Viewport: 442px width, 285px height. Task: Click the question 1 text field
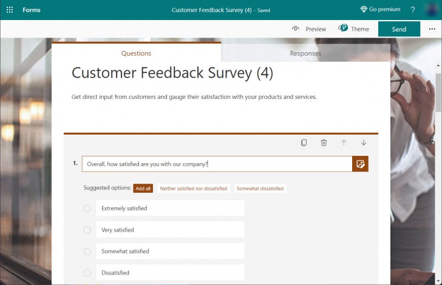(217, 164)
